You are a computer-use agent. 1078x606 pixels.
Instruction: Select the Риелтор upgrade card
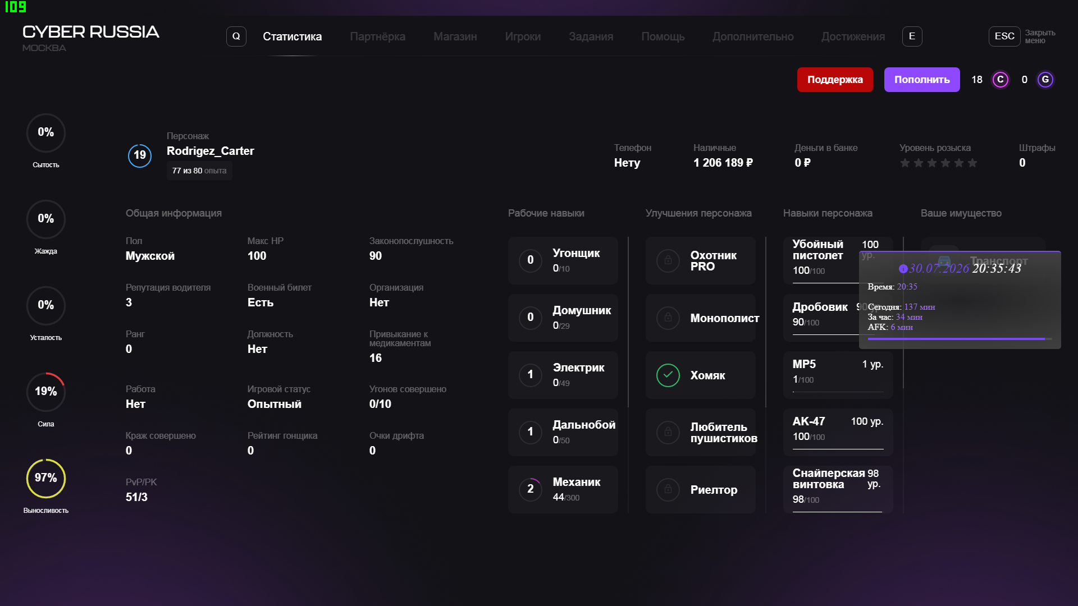coord(700,490)
